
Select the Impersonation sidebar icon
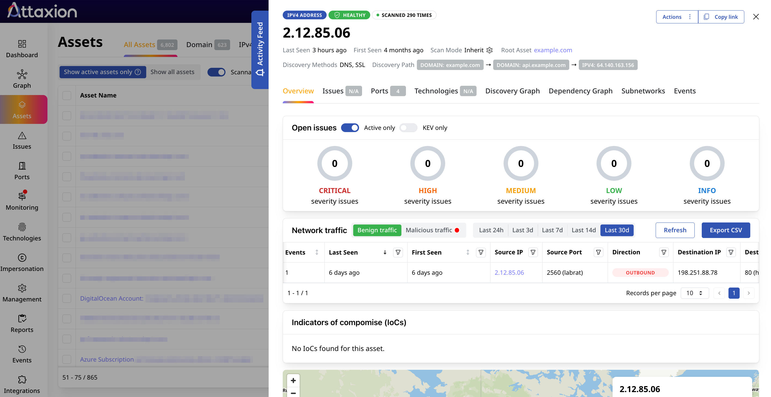[22, 258]
